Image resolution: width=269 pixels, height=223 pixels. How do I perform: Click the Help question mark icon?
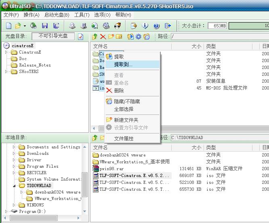(156, 26)
